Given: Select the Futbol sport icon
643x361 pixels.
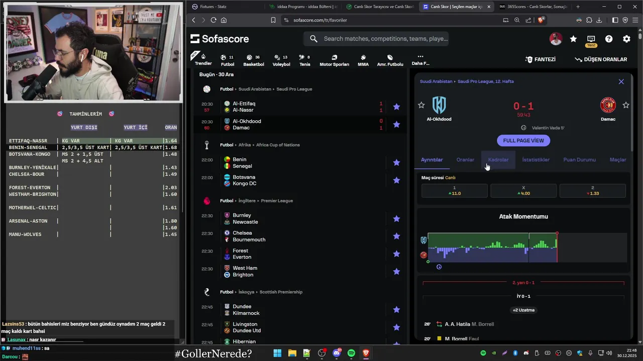Looking at the screenshot, I should 228,60.
